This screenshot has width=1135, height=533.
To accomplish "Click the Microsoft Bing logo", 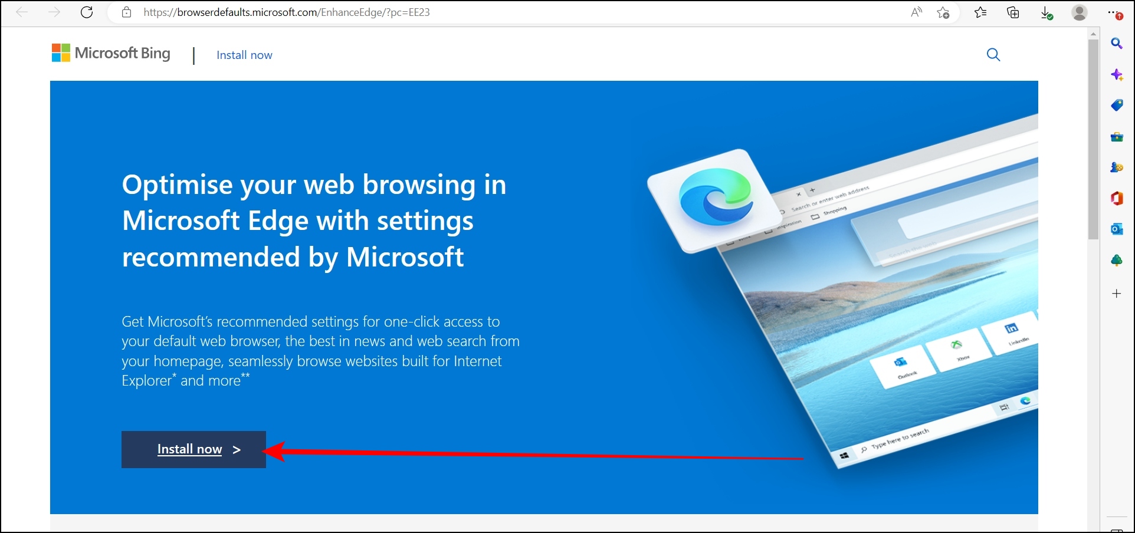I will [x=111, y=53].
